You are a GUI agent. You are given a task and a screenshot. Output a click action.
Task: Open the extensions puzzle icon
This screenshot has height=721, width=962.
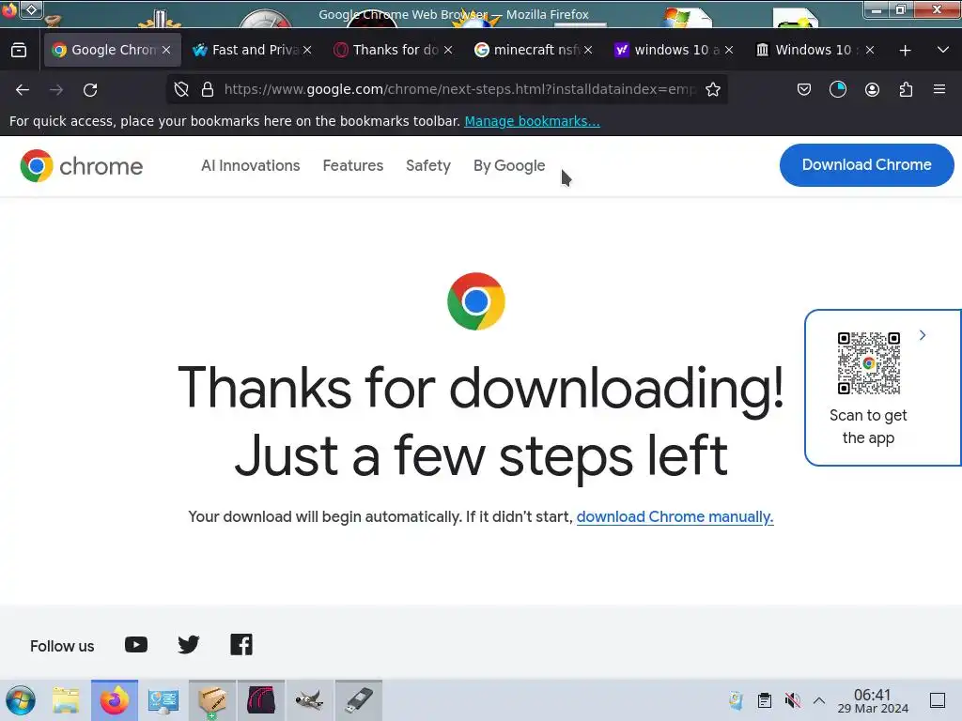pos(906,89)
